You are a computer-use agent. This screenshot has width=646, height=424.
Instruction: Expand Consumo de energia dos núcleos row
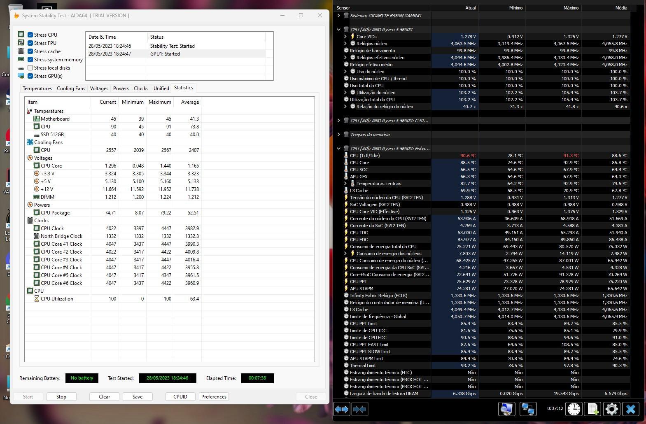point(345,254)
